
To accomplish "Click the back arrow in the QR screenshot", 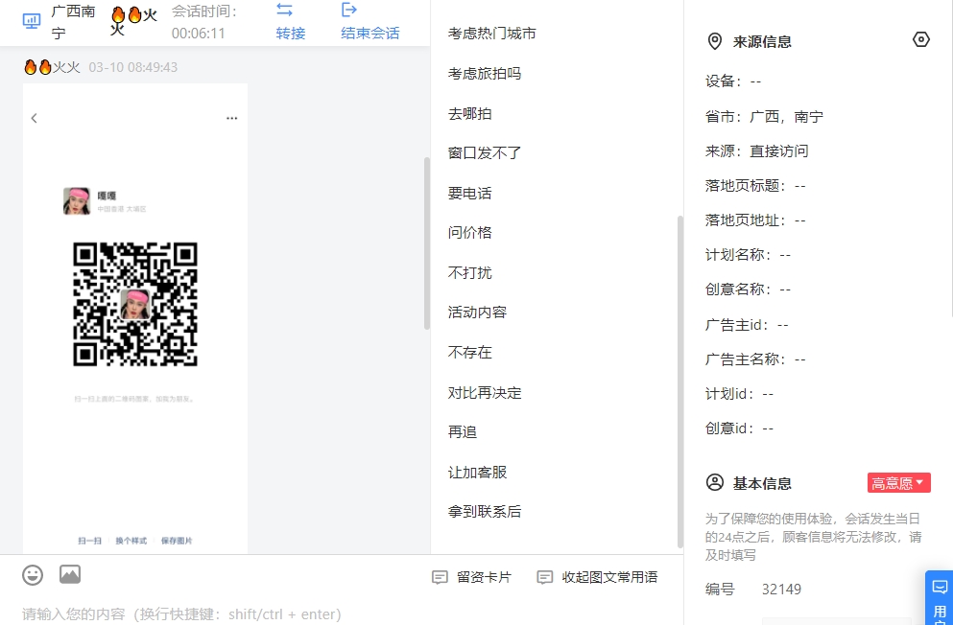I will tap(34, 118).
